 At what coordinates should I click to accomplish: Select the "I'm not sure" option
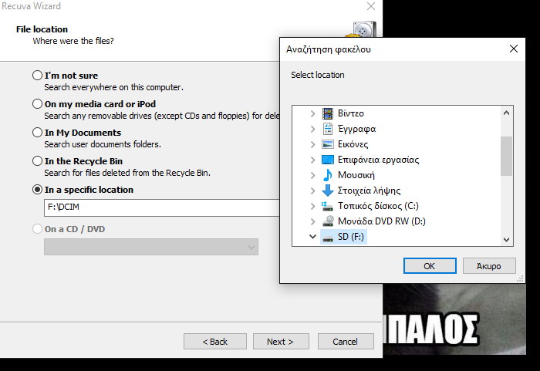(x=37, y=75)
